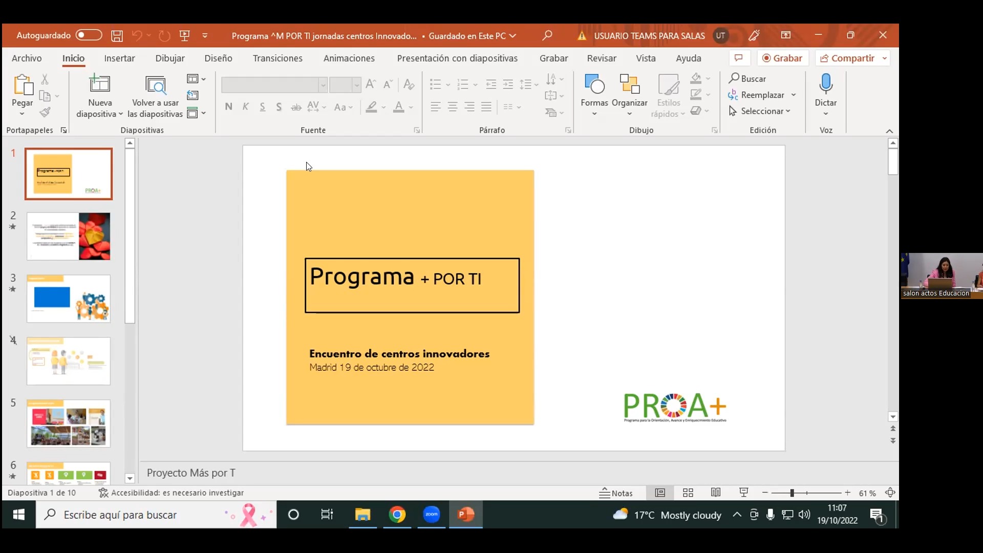The width and height of the screenshot is (983, 553).
Task: Click the Dictar microphone icon
Action: coord(826,83)
